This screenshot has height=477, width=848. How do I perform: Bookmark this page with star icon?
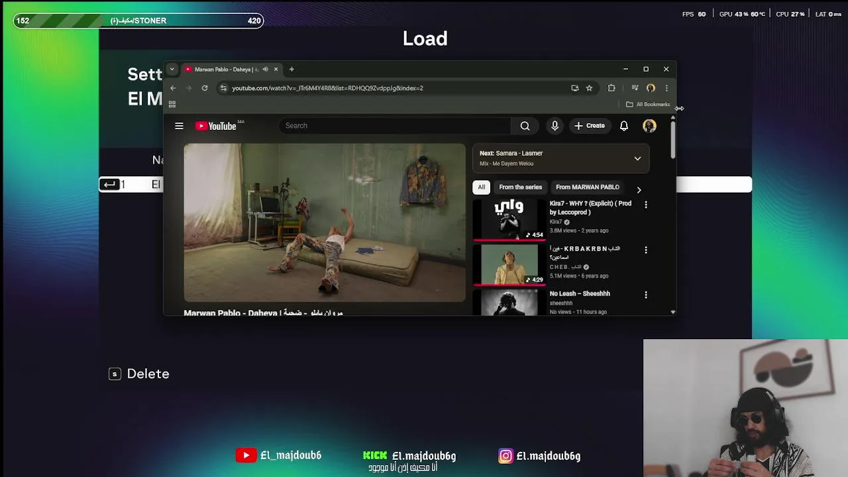(589, 88)
